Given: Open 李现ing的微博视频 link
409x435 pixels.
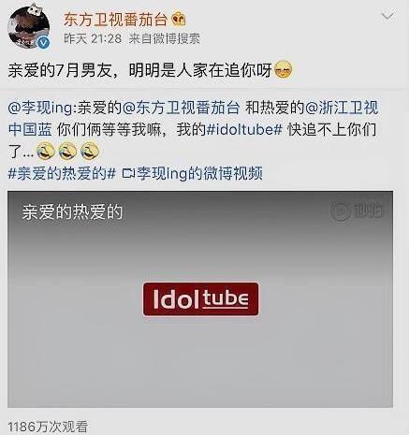Looking at the screenshot, I should click(200, 173).
